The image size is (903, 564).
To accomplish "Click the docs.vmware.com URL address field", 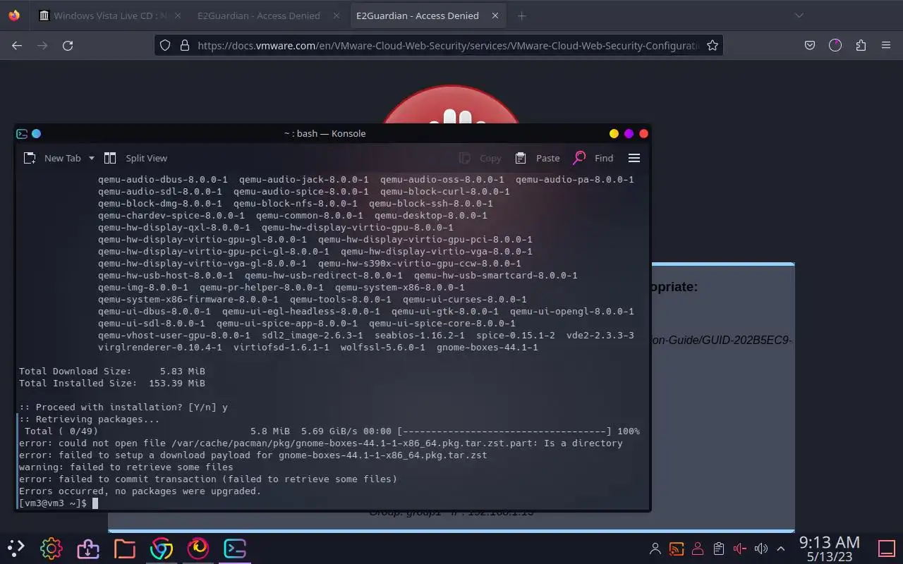I will (x=448, y=45).
